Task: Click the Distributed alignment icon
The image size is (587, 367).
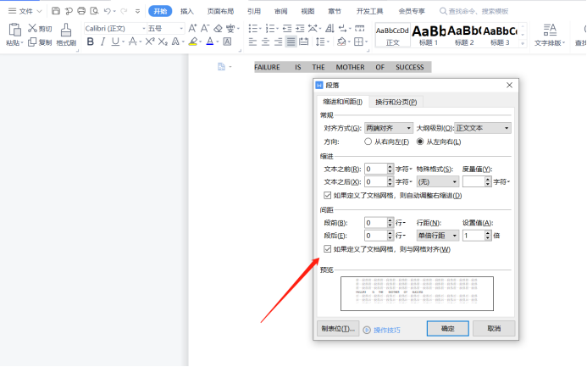Action: (x=303, y=42)
